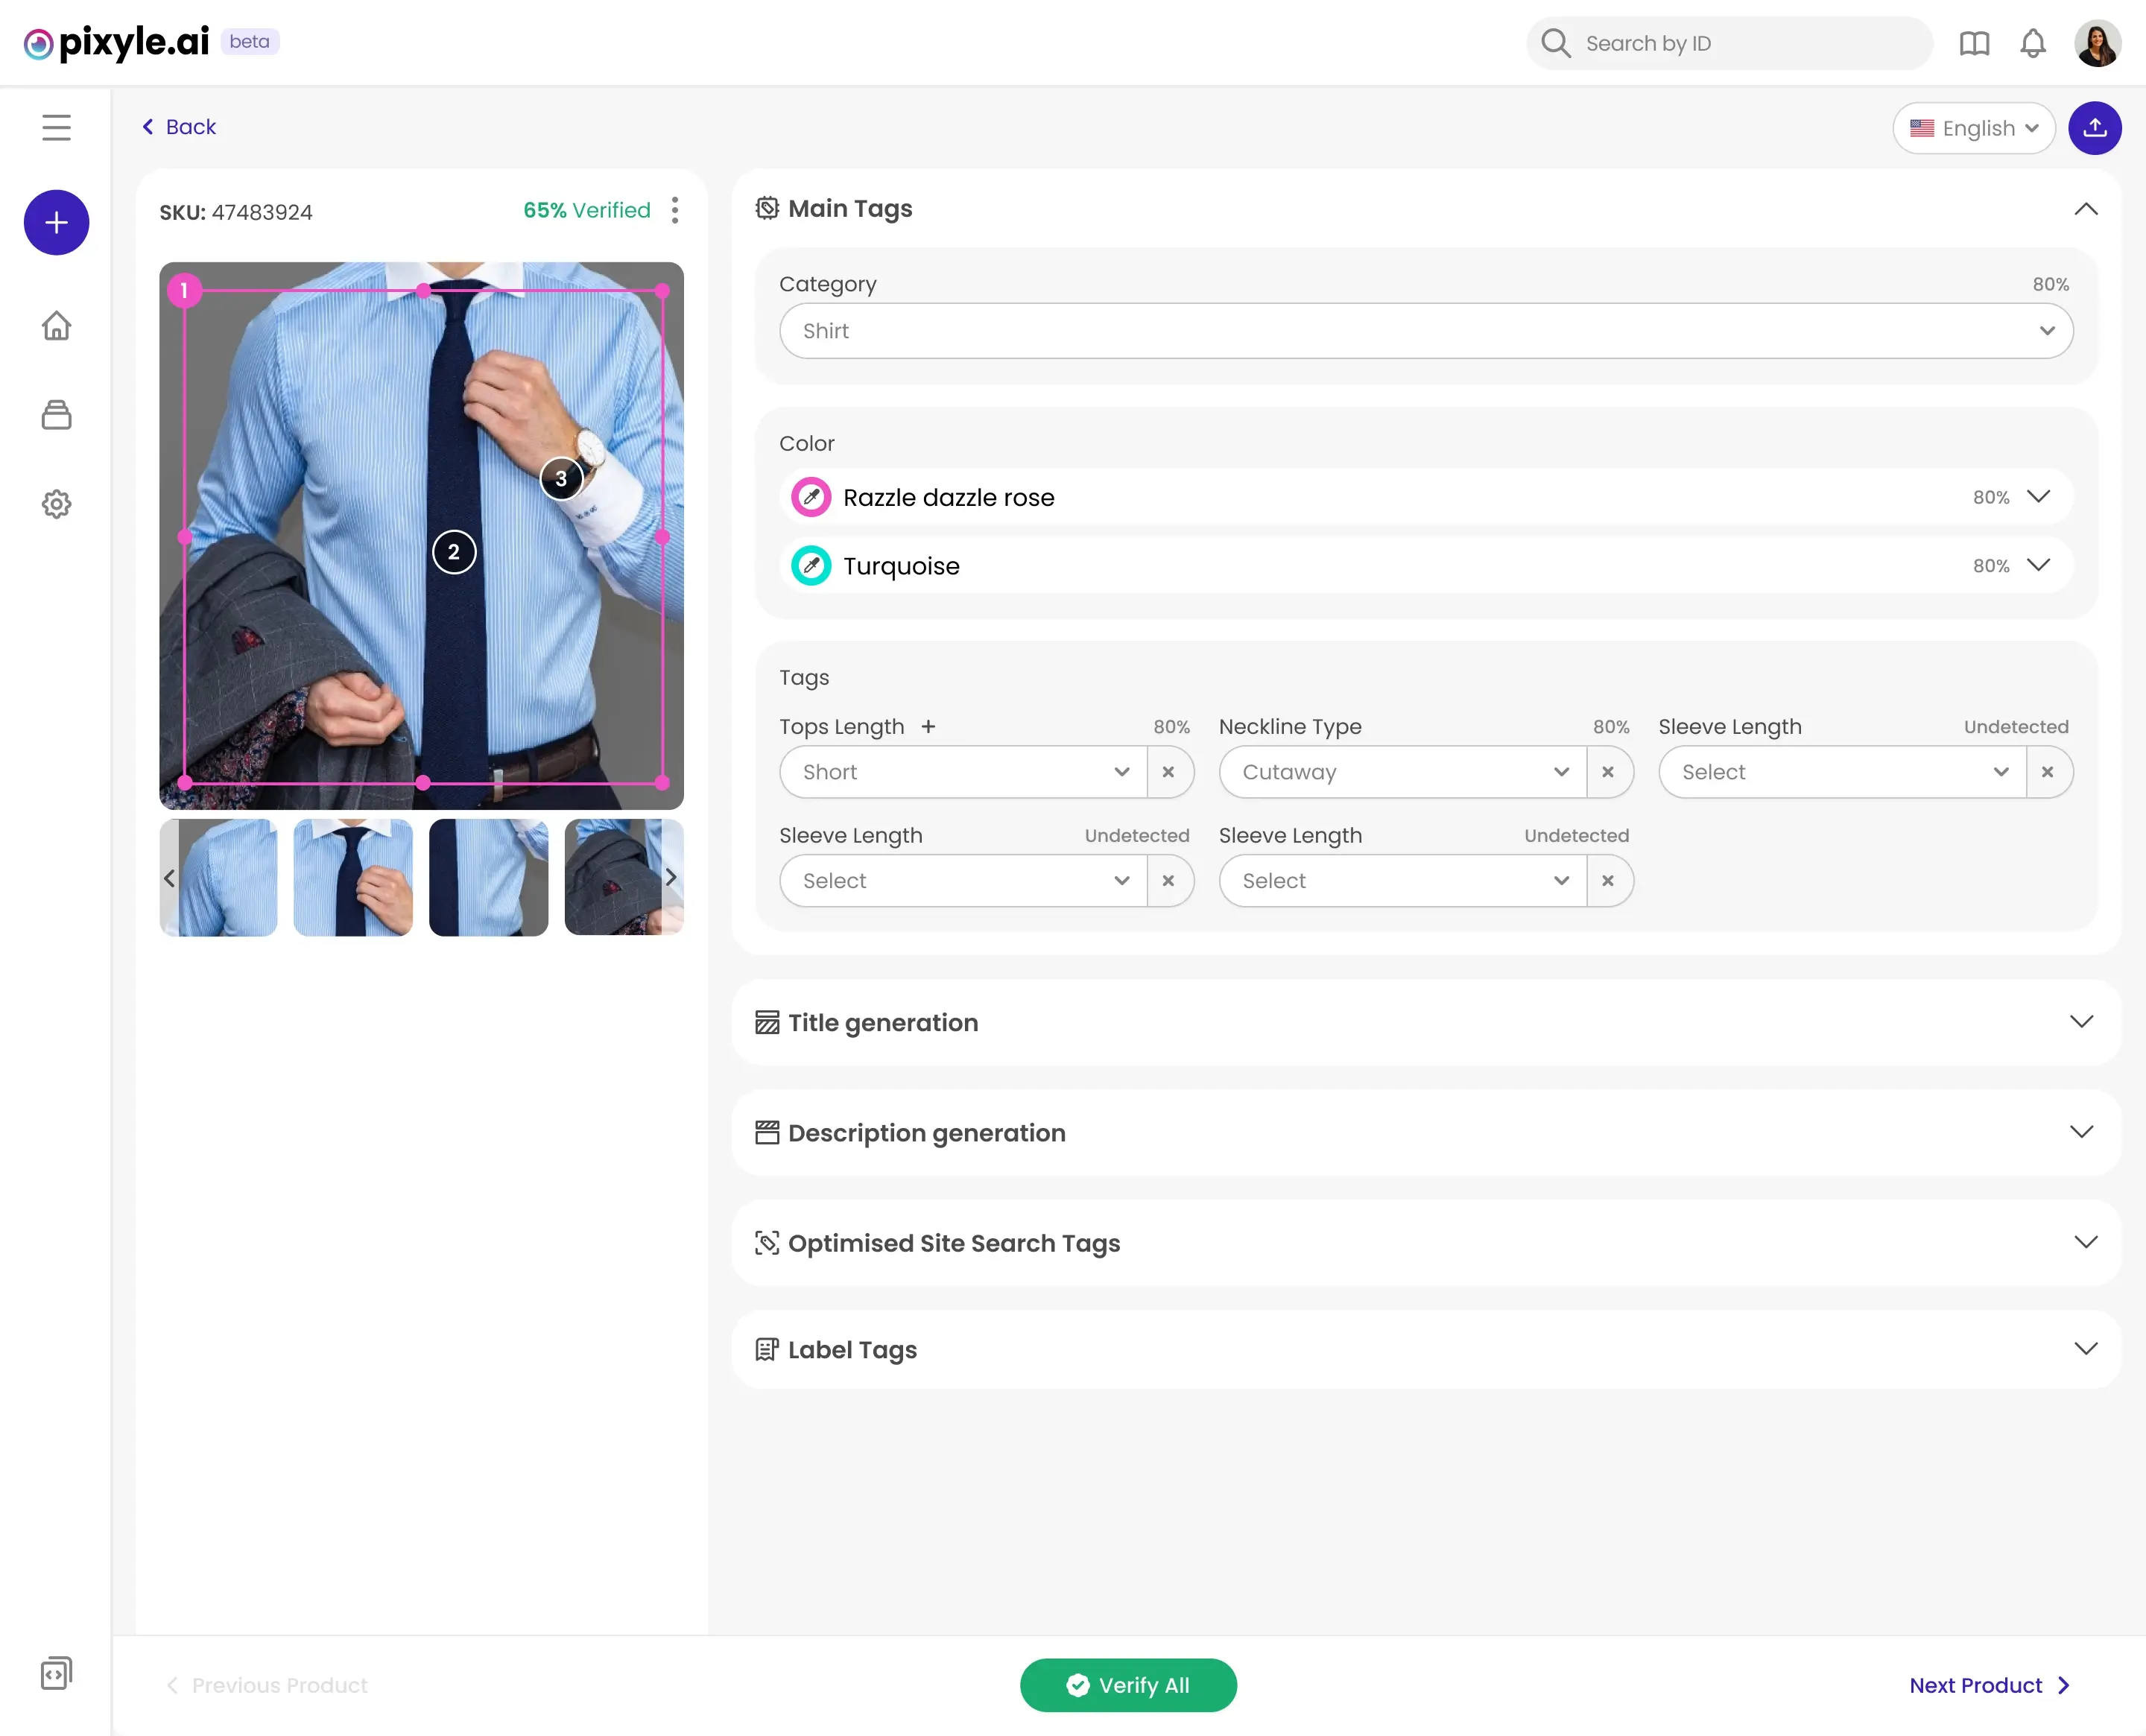Expand the Label Tags section
The image size is (2146, 1736).
2085,1349
